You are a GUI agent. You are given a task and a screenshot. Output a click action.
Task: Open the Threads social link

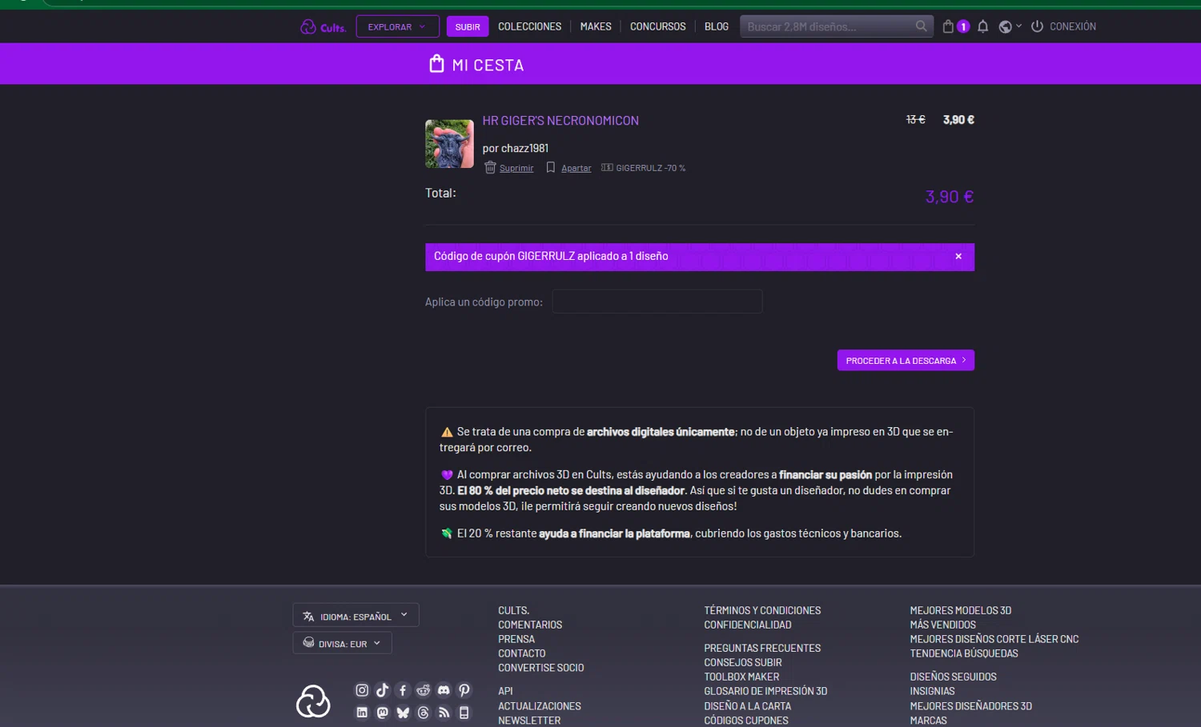(424, 713)
